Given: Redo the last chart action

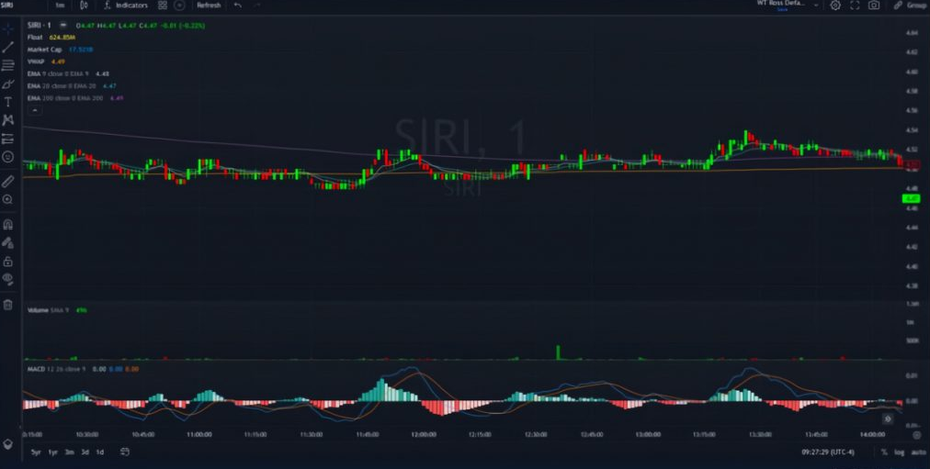Looking at the screenshot, I should point(256,6).
